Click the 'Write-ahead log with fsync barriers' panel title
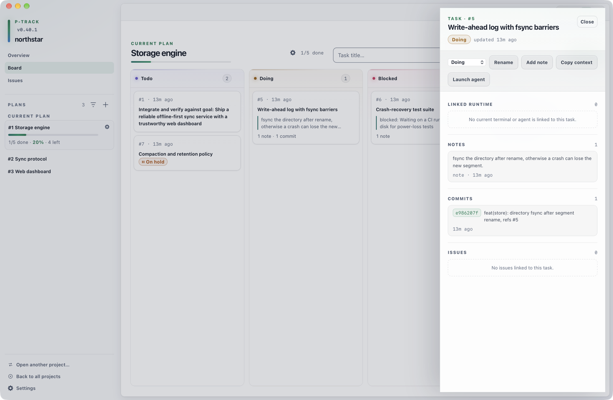Screen dimensions: 613x400 coord(503,27)
